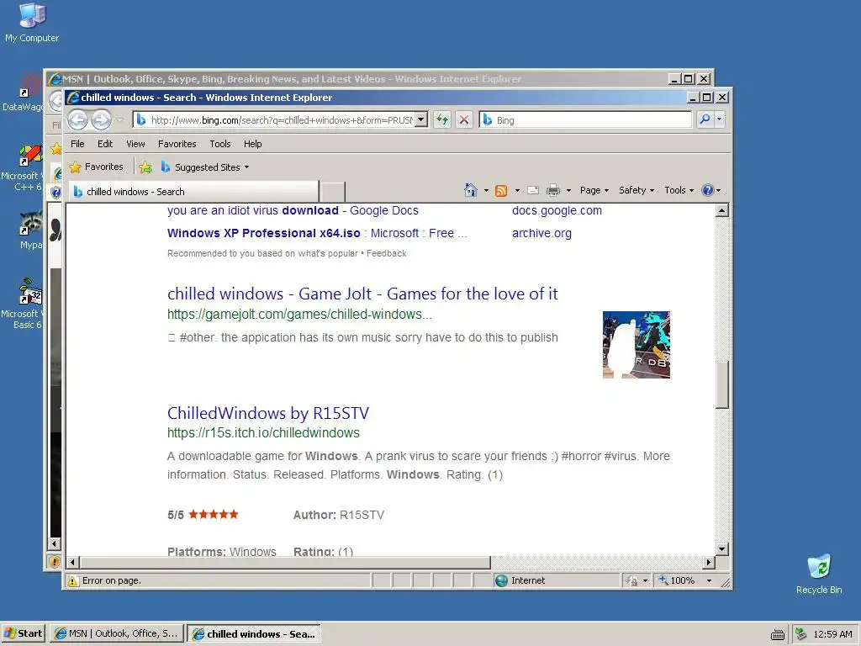The width and height of the screenshot is (861, 646).
Task: Click the Internet zone globe icon
Action: point(501,580)
